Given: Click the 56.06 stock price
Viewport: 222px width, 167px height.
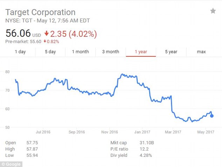Looking at the screenshot, I should point(18,34).
